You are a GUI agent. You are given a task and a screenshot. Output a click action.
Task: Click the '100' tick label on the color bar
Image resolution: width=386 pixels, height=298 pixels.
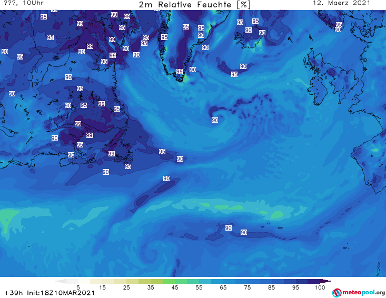pos(320,287)
